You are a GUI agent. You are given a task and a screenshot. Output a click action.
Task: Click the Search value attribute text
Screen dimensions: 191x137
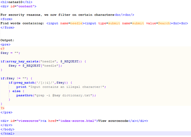click(164, 23)
